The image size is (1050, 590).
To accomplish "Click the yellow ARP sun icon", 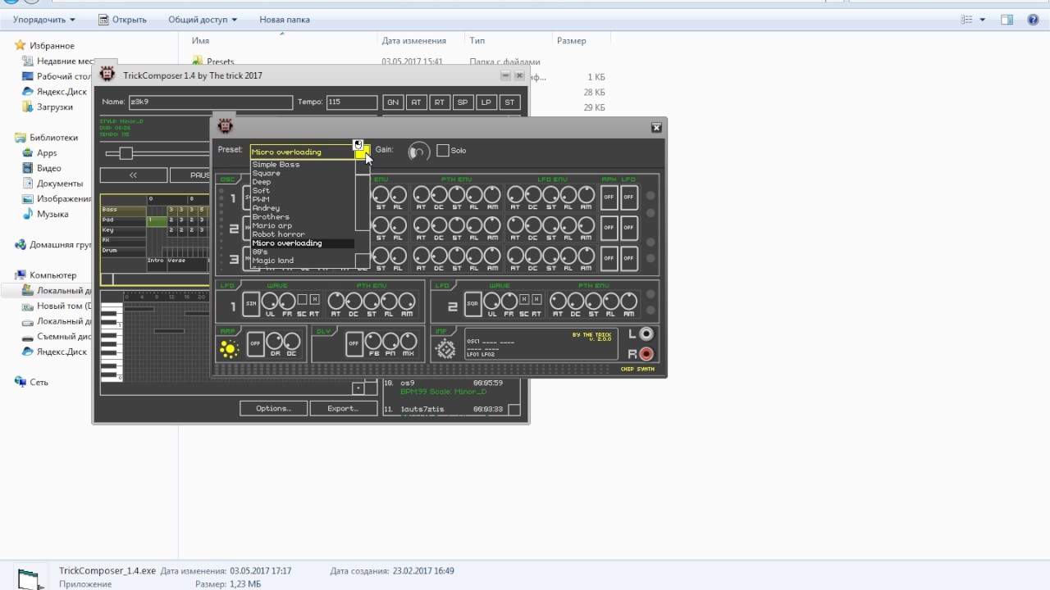I will coord(229,349).
